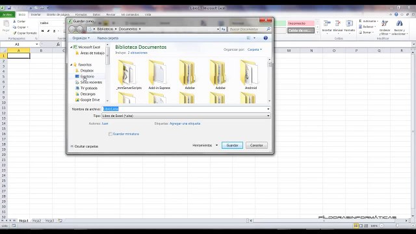This screenshot has width=416, height=234.
Task: Click the refresh button beside the address bar
Action: coord(224,29)
